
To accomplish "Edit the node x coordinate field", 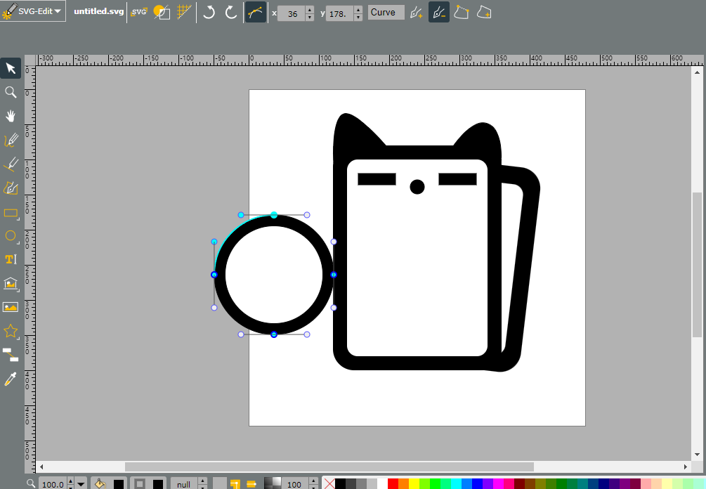I will (292, 13).
